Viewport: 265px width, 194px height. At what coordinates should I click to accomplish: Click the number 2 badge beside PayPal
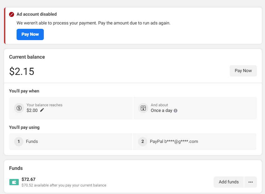click(143, 142)
